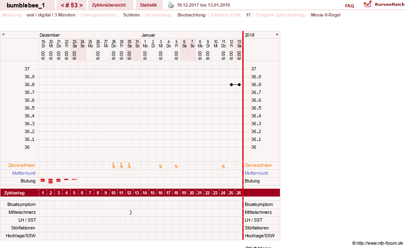The height and width of the screenshot is (248, 405).
Task: Click the date header 1. Mo
Action: coord(145,44)
